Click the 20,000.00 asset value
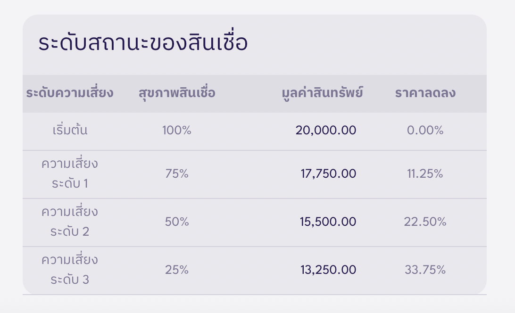 pos(325,131)
